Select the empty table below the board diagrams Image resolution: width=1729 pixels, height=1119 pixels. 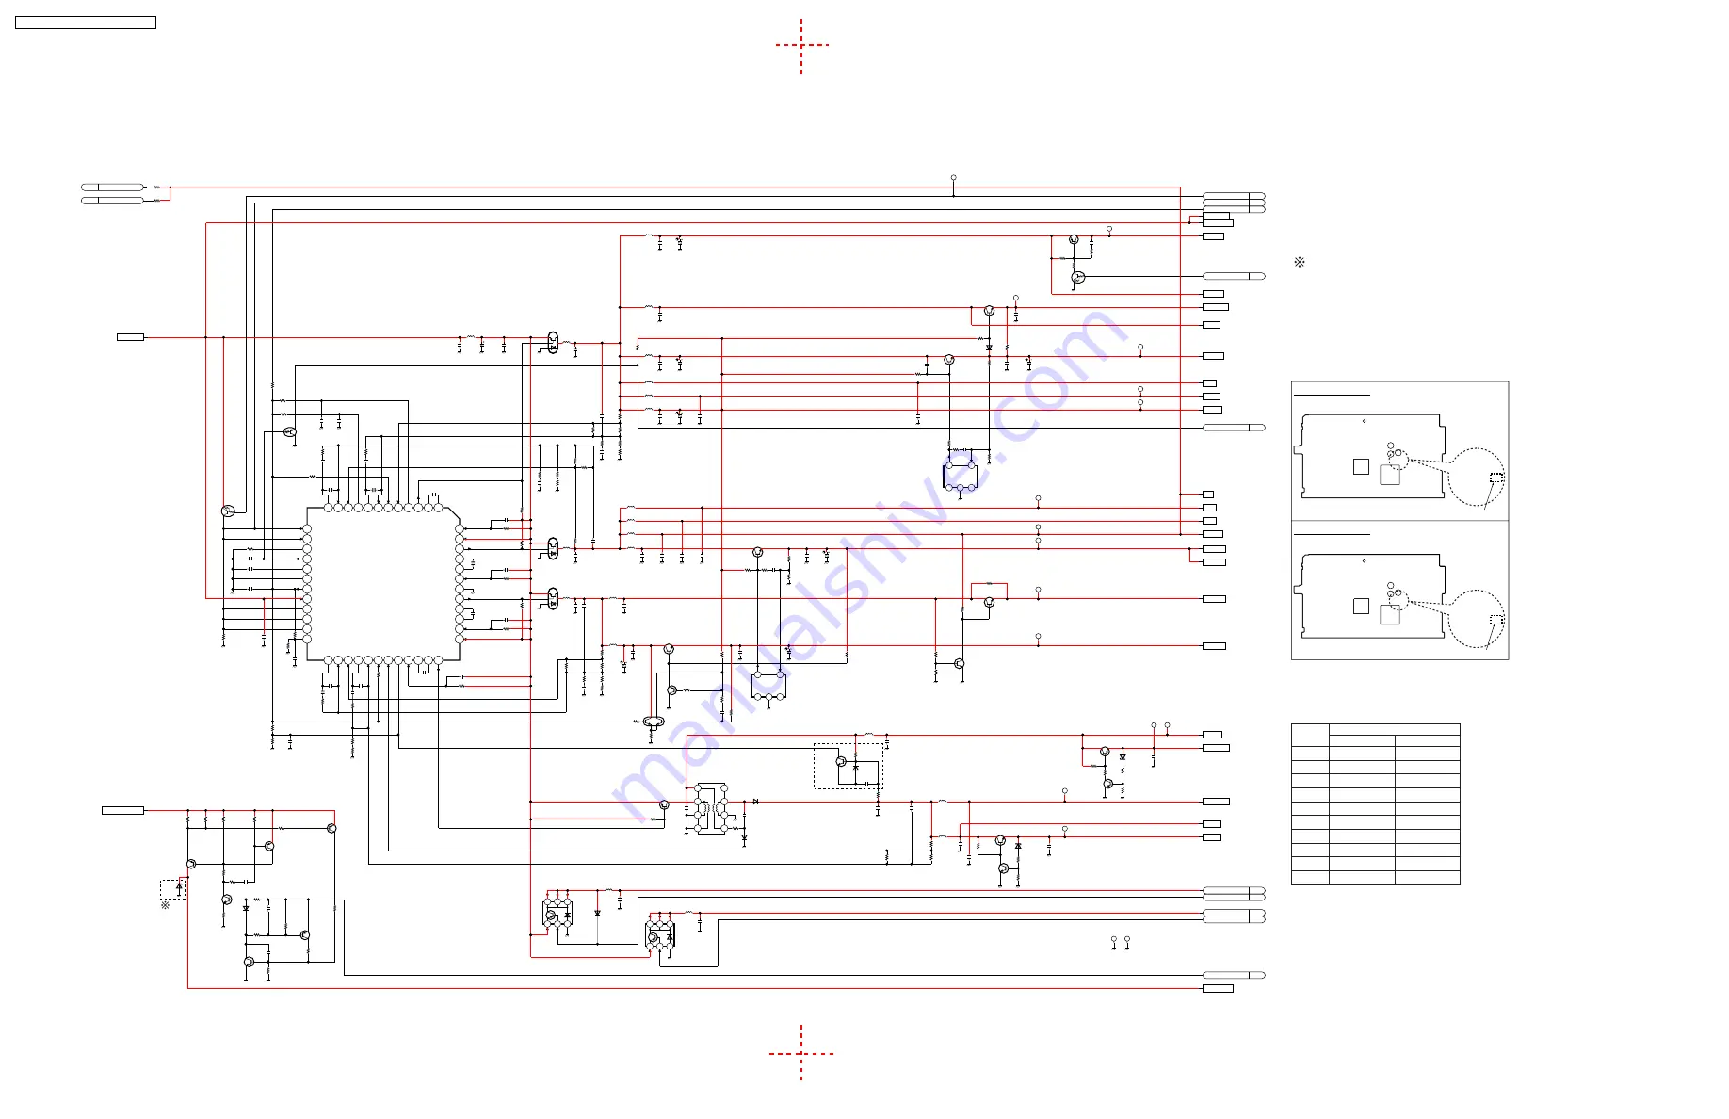pyautogui.click(x=1375, y=803)
